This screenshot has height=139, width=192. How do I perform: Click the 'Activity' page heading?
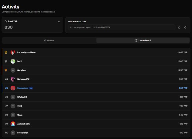coord(10,7)
